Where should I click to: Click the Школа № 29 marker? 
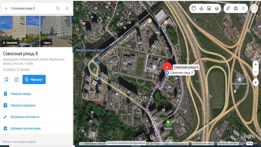coord(154,67)
